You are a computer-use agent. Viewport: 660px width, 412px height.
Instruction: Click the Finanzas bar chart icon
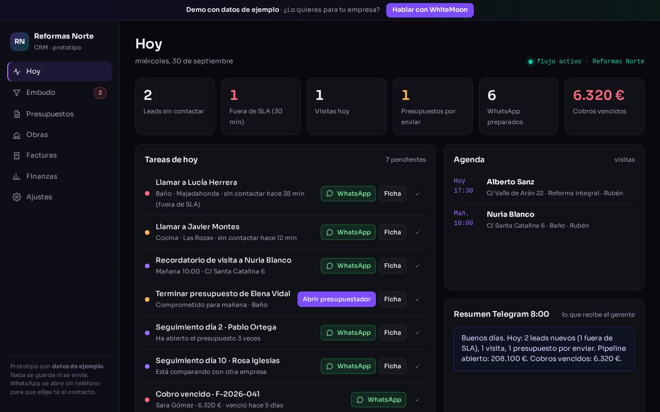(x=17, y=177)
